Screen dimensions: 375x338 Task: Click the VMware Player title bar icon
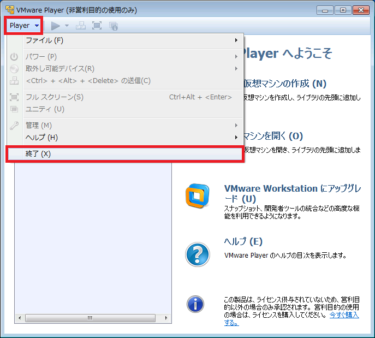point(9,10)
